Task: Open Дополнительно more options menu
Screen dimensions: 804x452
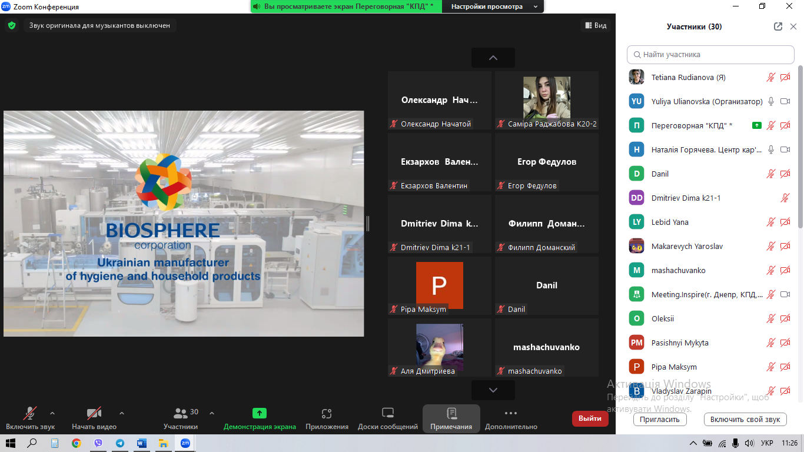Action: point(511,418)
